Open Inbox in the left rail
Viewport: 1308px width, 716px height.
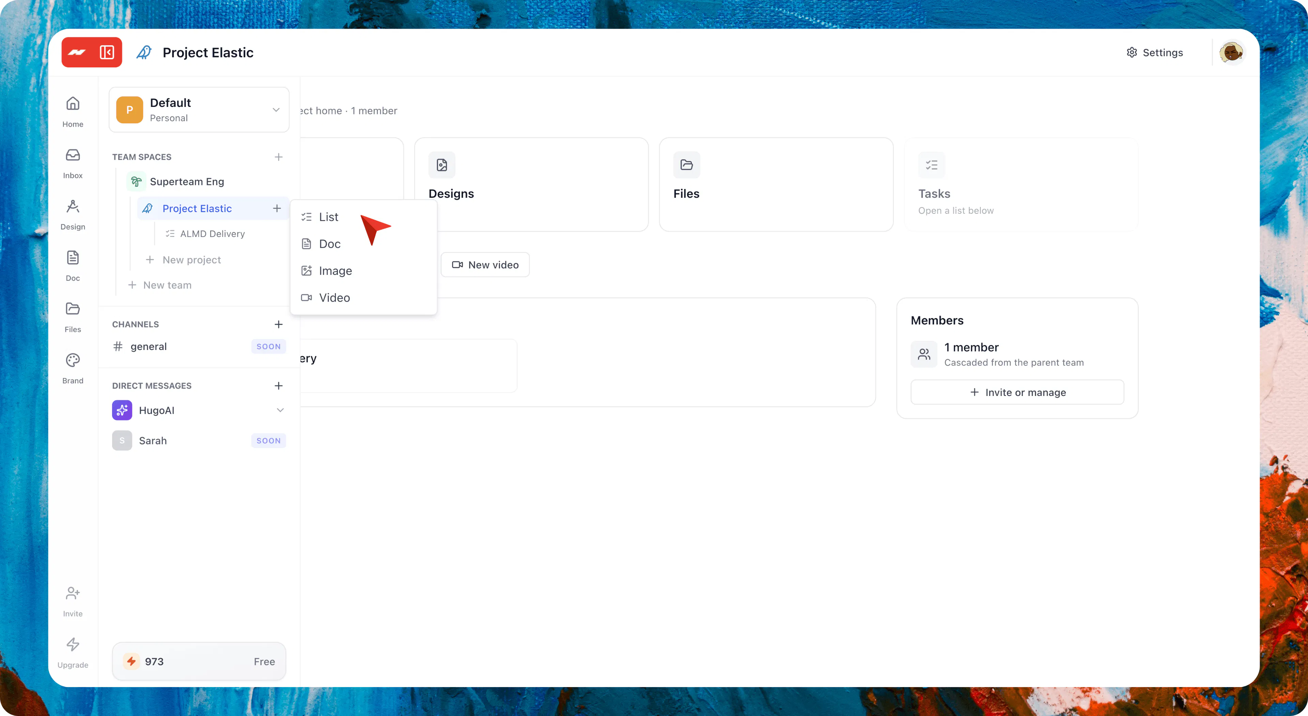point(73,163)
